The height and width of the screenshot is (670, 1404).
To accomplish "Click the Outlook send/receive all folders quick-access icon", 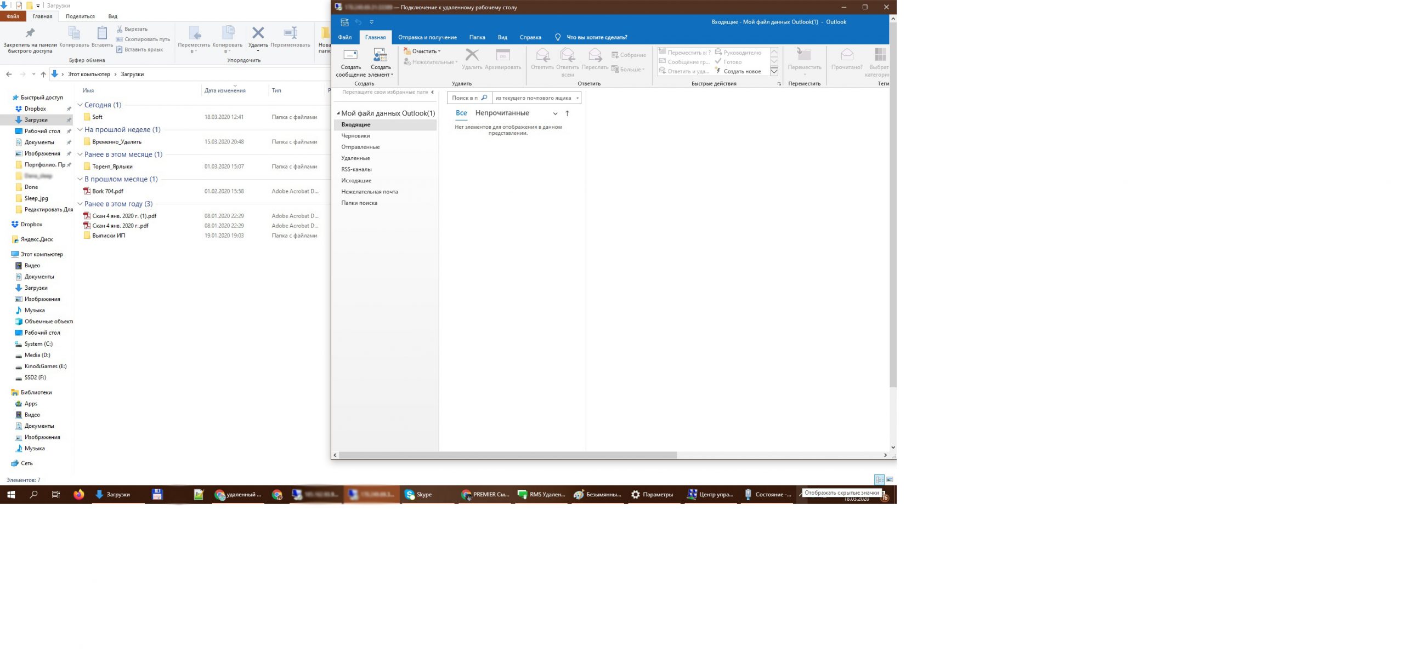I will coord(344,22).
